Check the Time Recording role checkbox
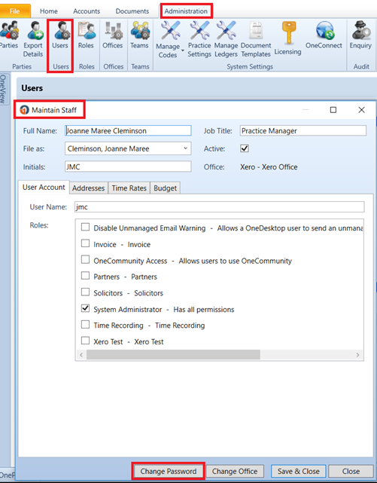The width and height of the screenshot is (377, 483). point(85,325)
